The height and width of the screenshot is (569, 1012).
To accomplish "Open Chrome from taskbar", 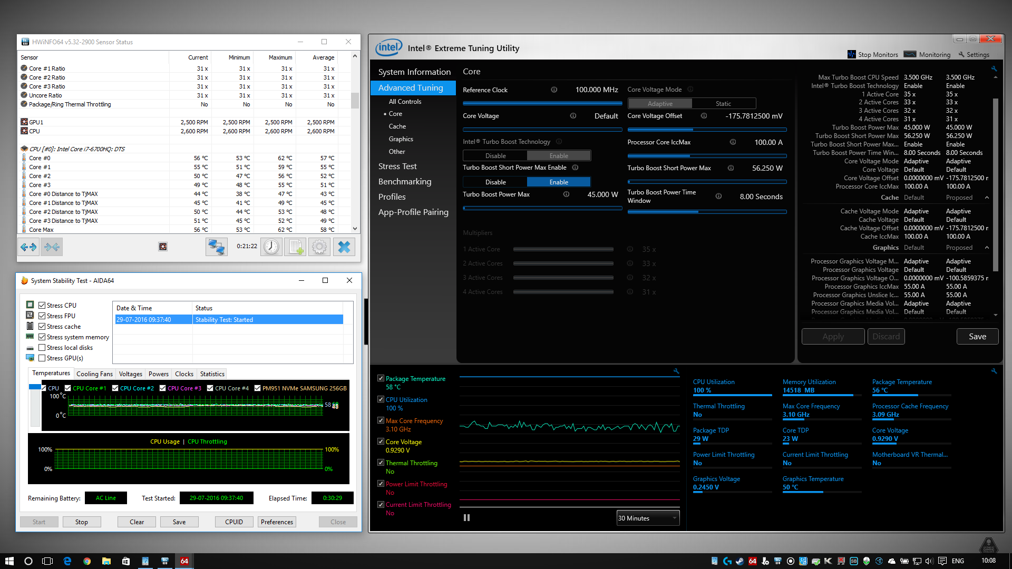I will click(87, 561).
